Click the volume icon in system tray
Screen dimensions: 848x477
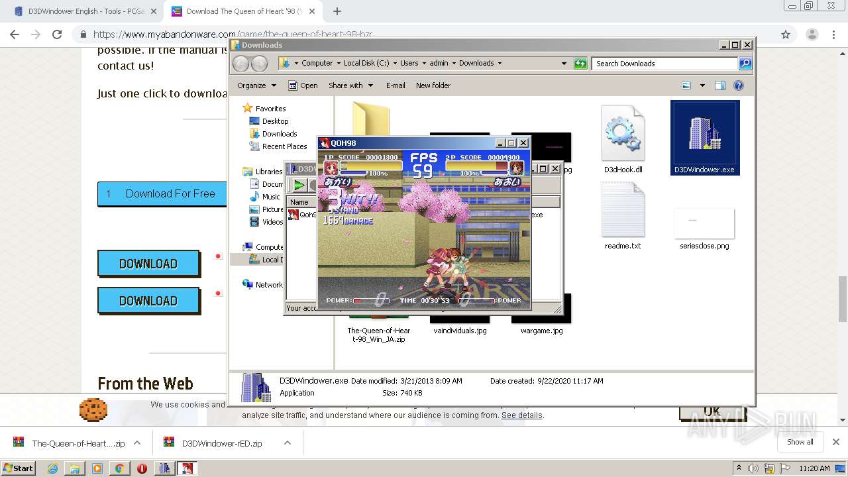click(753, 468)
